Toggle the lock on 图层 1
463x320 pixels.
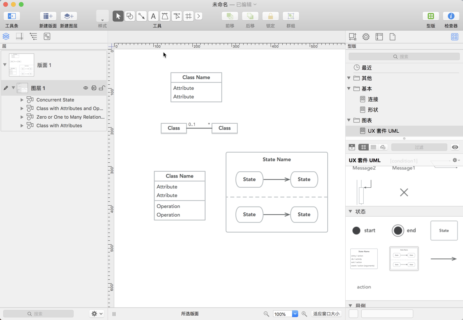tap(102, 88)
